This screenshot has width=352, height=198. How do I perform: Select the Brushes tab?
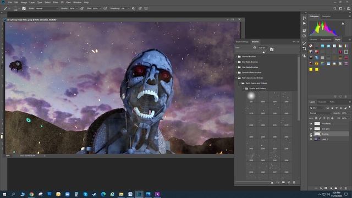[255, 42]
